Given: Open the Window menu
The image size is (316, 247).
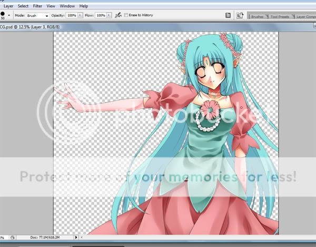Looking at the screenshot, I should (x=67, y=6).
